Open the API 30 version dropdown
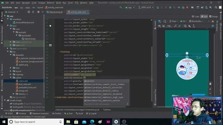Screen dimensions: 223x125 [184, 21]
